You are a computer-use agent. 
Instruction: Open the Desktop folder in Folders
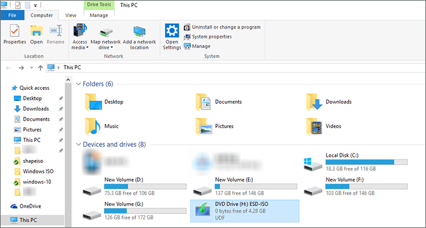pos(104,102)
